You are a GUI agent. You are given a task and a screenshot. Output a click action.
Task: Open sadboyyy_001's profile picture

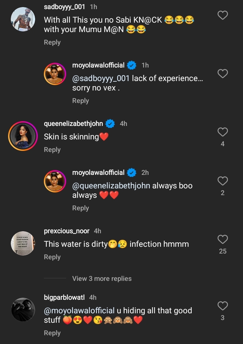(23, 19)
